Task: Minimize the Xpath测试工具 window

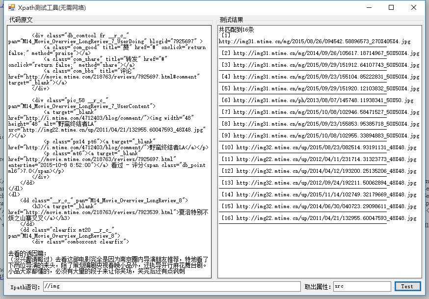Action: (369, 7)
